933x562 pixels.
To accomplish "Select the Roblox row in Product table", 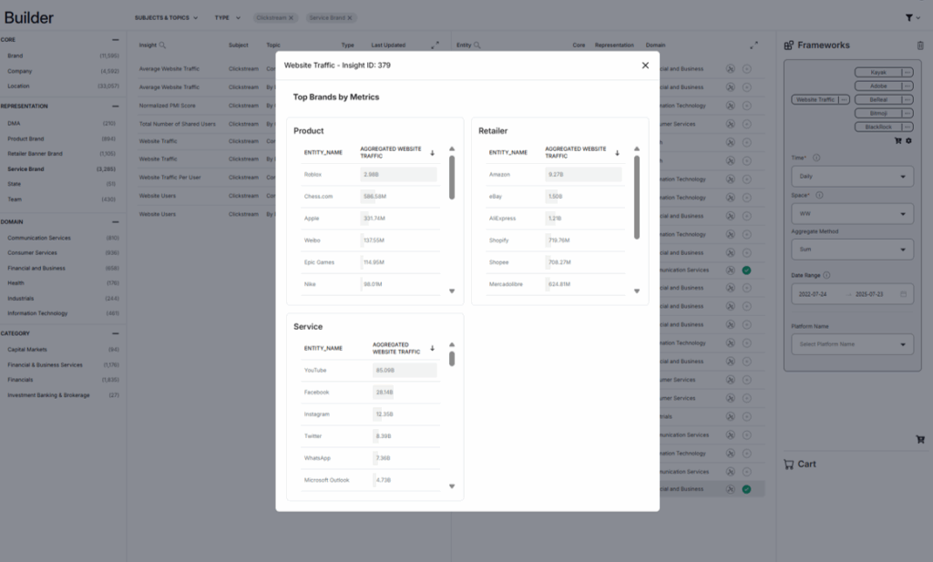I will point(371,175).
